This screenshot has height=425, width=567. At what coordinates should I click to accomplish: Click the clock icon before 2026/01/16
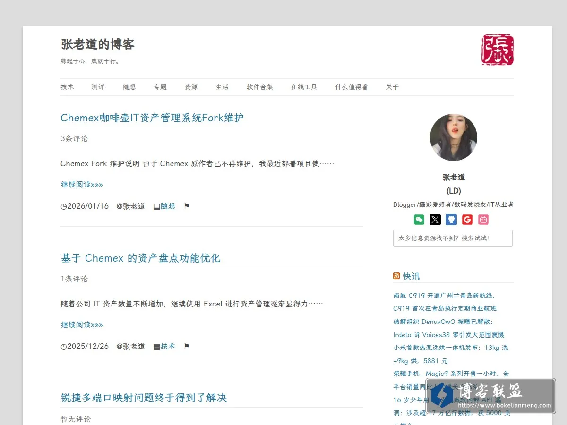[64, 206]
